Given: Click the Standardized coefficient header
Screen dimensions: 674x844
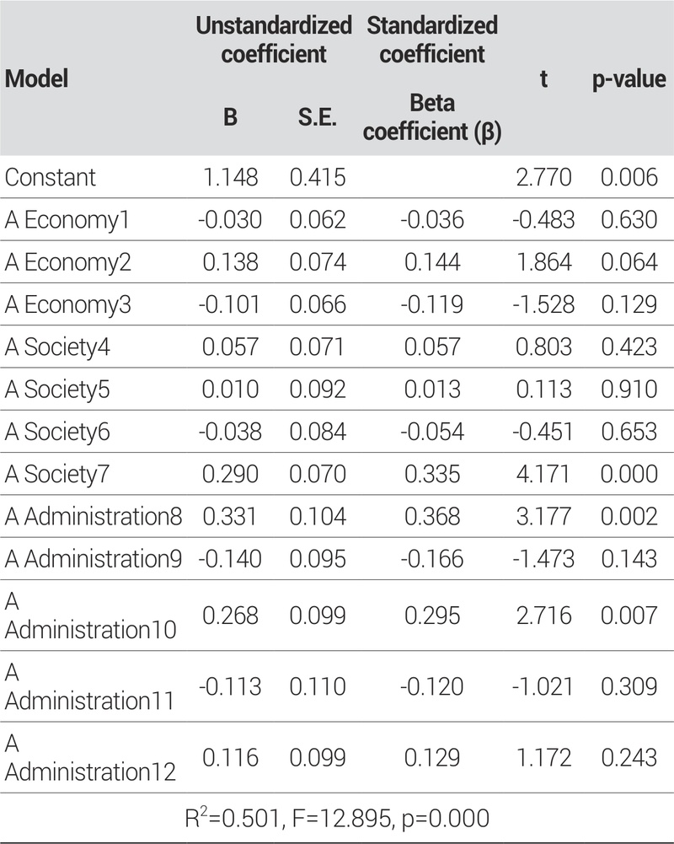Looking at the screenshot, I should pyautogui.click(x=432, y=40).
